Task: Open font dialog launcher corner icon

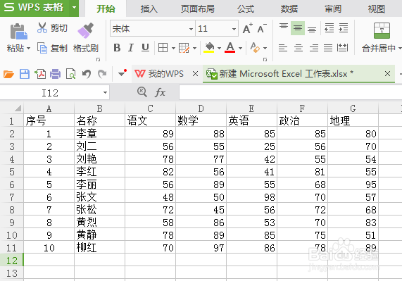Action: [x=265, y=59]
